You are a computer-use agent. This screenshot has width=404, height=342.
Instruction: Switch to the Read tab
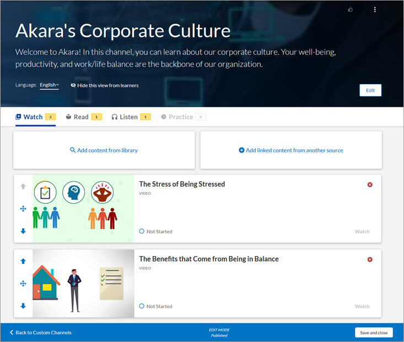click(81, 117)
